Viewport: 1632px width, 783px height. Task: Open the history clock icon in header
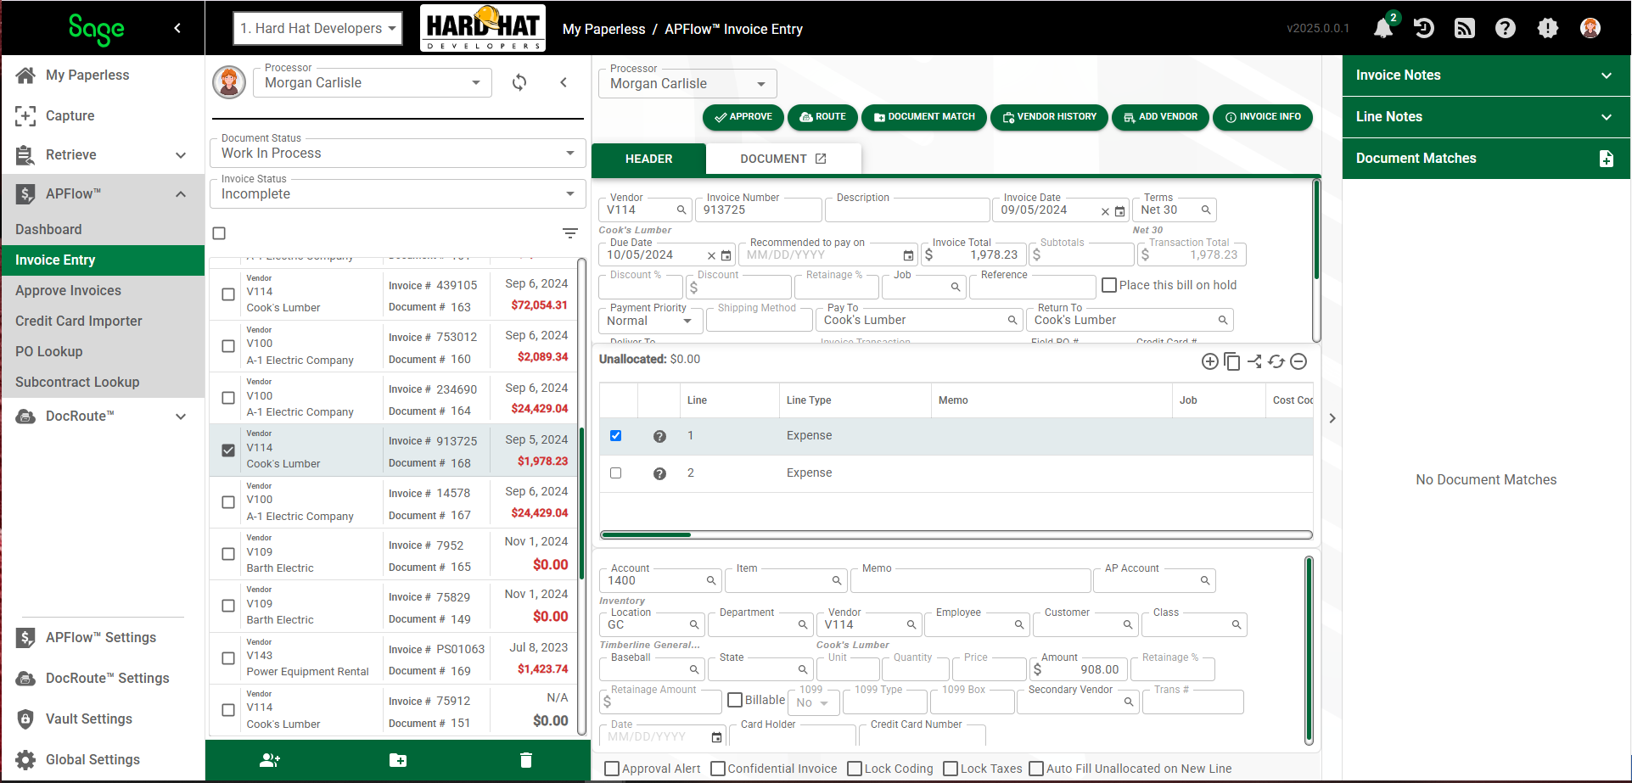[x=1424, y=28]
